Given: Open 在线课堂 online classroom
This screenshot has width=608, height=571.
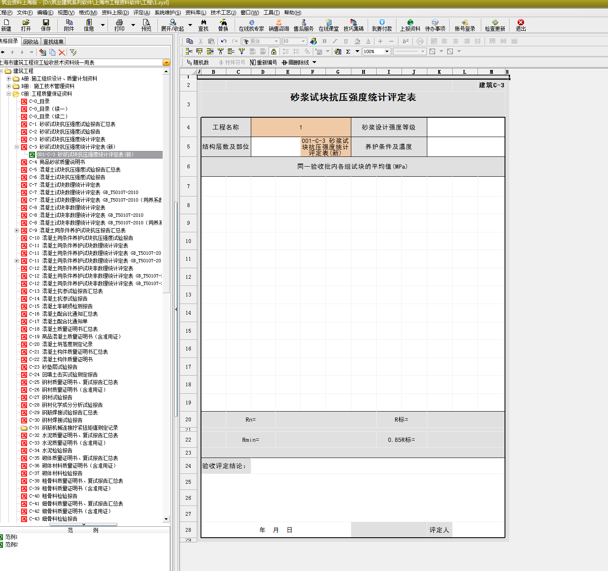Looking at the screenshot, I should [x=328, y=25].
